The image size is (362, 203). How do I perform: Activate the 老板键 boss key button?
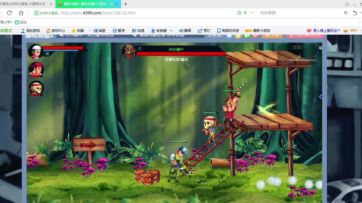(159, 31)
